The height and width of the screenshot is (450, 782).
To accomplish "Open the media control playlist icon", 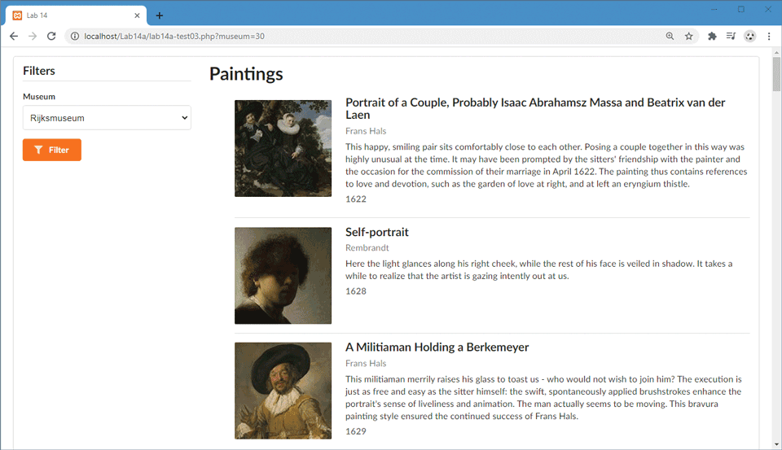I will click(731, 37).
